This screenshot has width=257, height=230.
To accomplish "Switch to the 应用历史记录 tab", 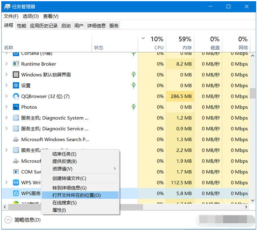I will click(43, 26).
